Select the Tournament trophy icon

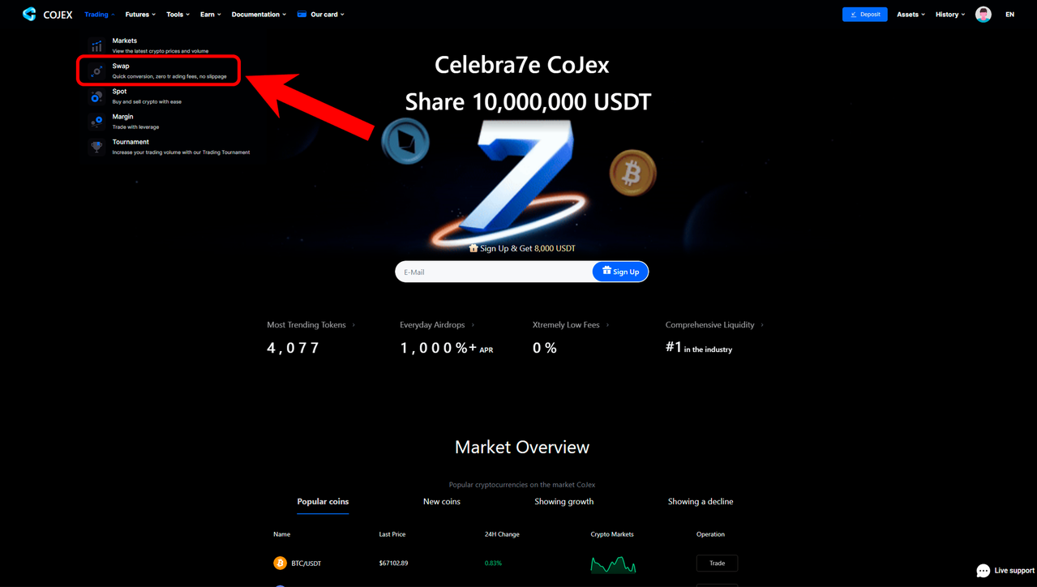[x=96, y=147]
